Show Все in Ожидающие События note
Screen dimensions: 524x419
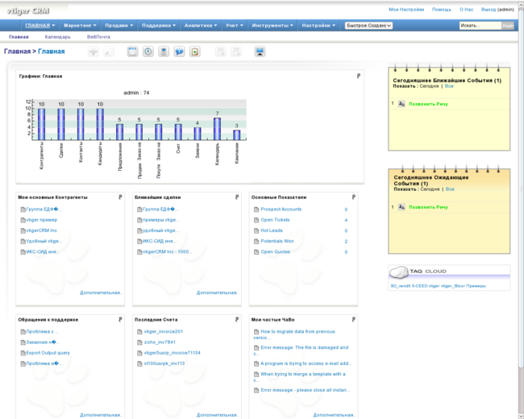[x=450, y=189]
